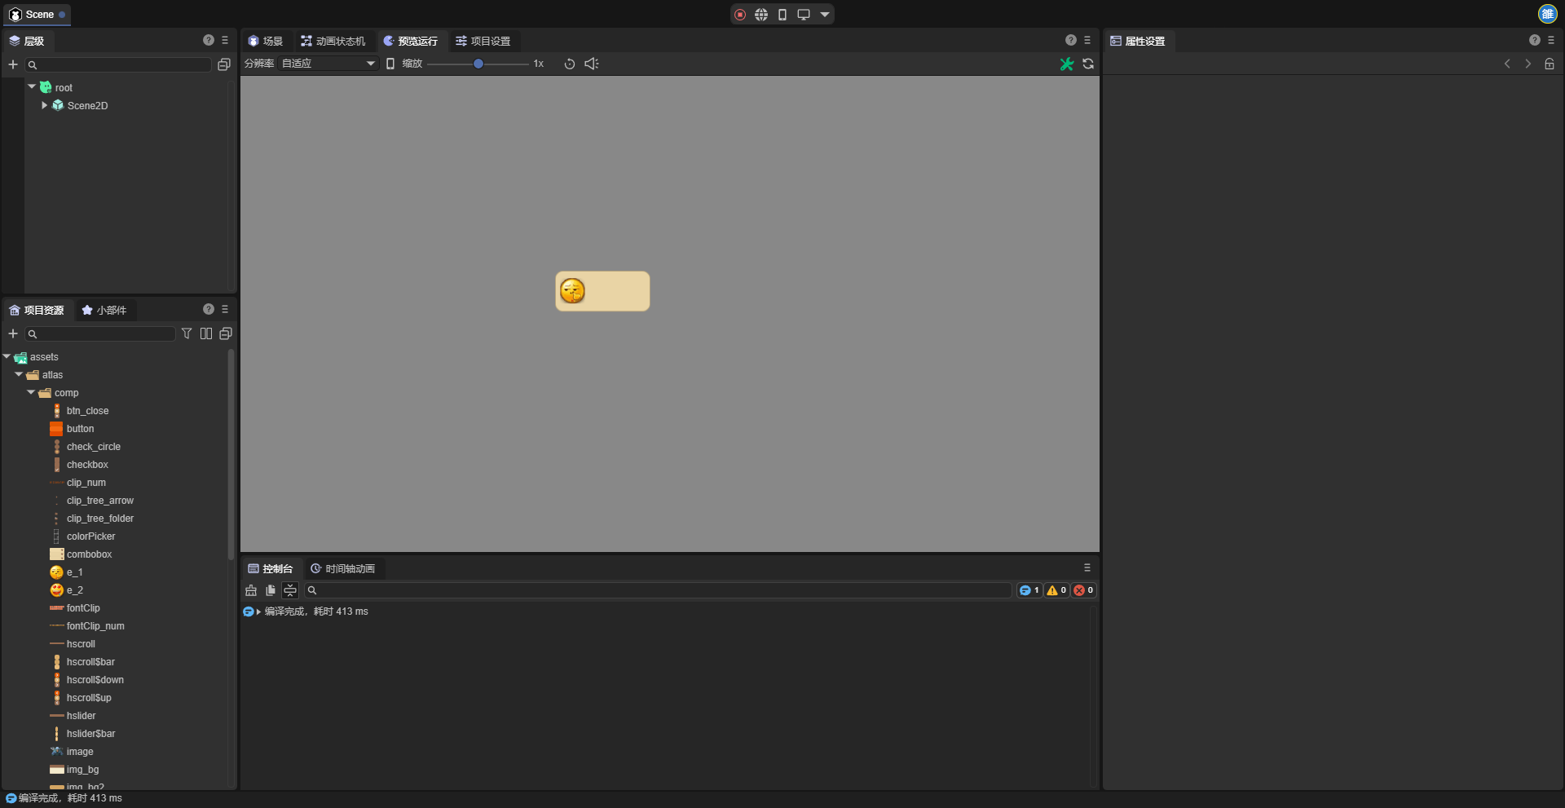Click the green developer tools icon
Image resolution: width=1565 pixels, height=808 pixels.
tap(1066, 64)
